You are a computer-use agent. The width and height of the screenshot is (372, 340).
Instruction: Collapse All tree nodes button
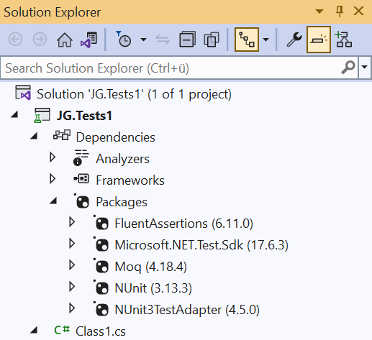click(x=187, y=39)
